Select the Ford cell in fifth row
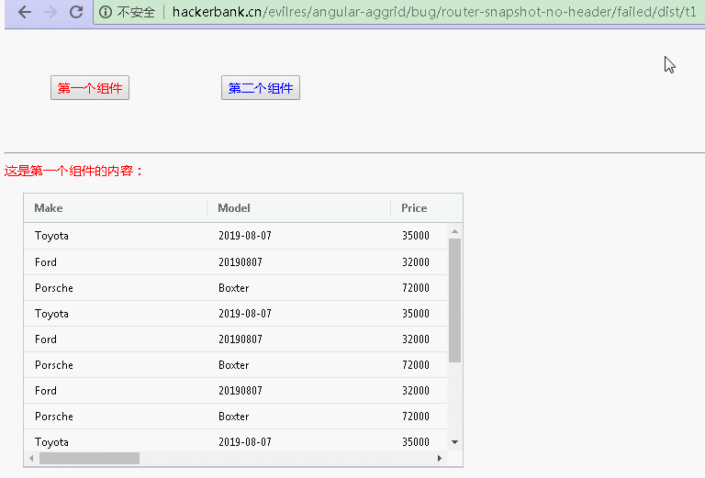Screen dimensions: 705x478 pos(116,339)
